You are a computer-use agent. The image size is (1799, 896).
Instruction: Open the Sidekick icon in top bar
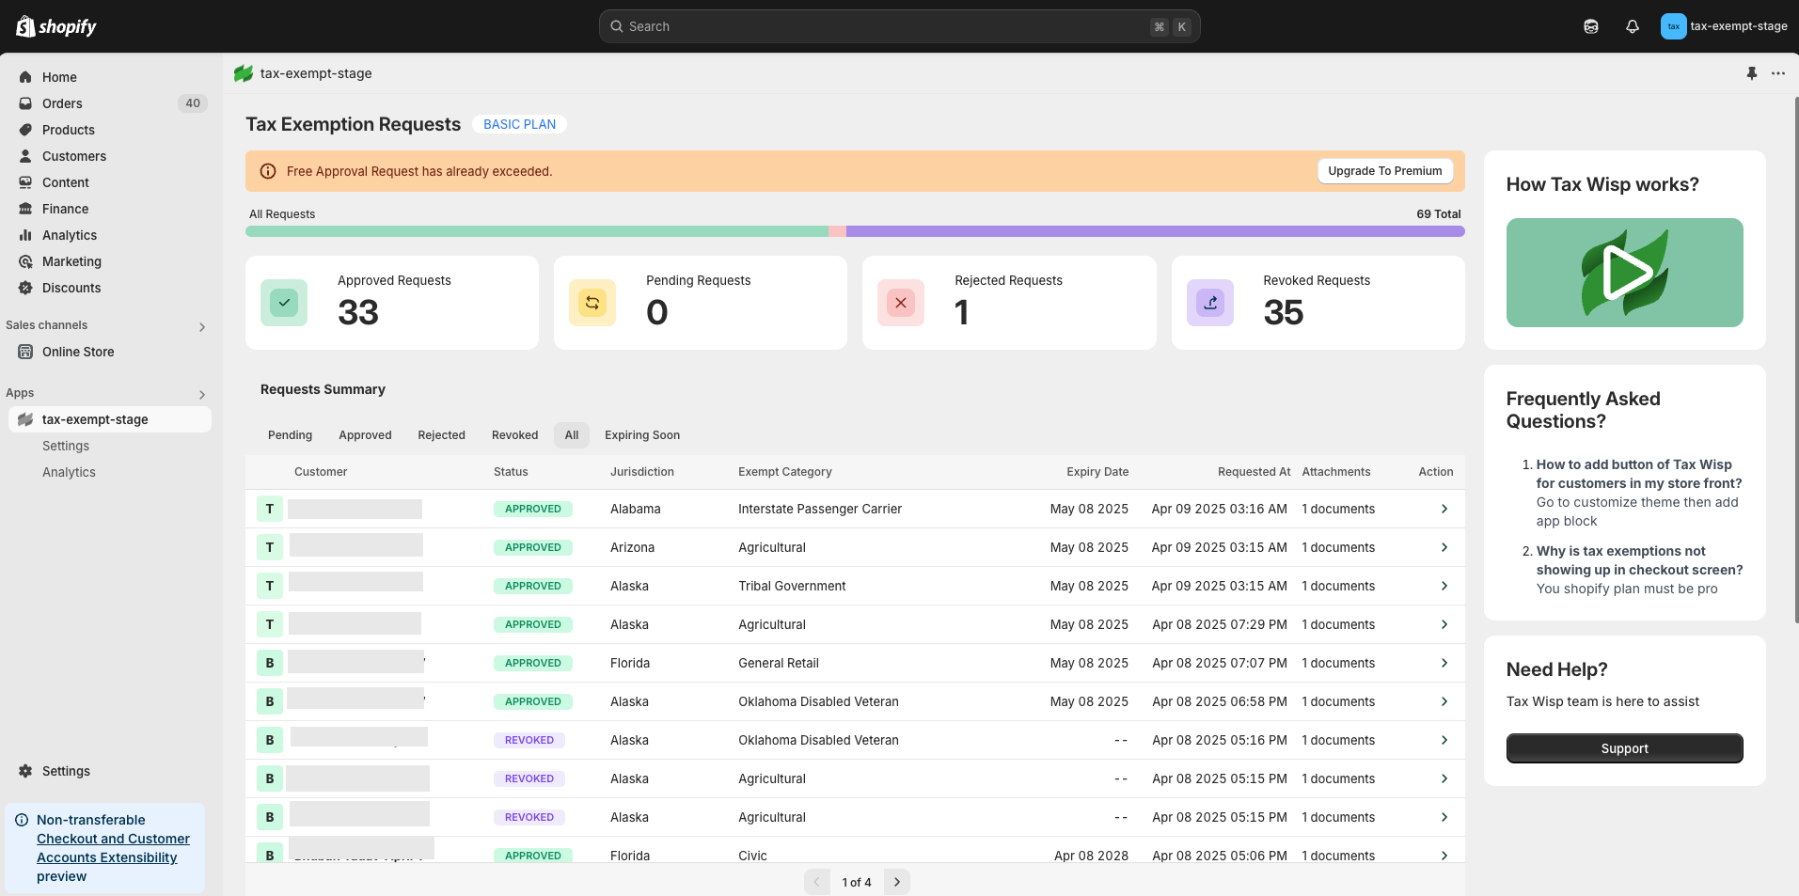[1591, 26]
